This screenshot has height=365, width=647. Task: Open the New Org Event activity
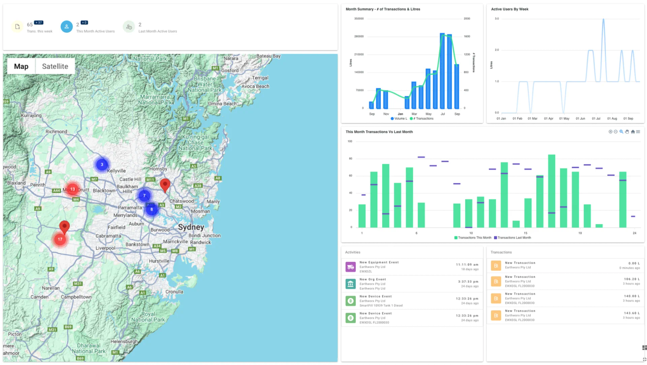tap(412, 284)
